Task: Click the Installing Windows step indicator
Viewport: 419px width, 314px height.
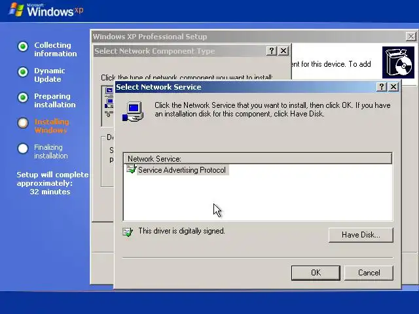Action: 23,123
